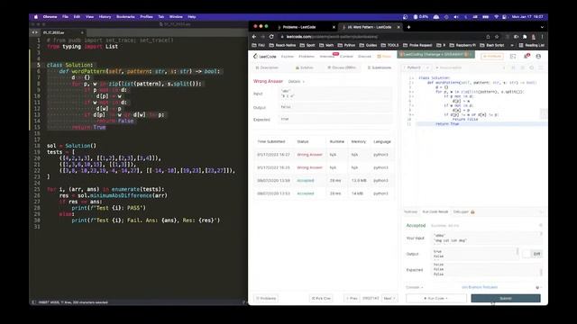Image resolution: width=577 pixels, height=324 pixels.
Task: Click the LeetCode logo
Action: pos(264,56)
